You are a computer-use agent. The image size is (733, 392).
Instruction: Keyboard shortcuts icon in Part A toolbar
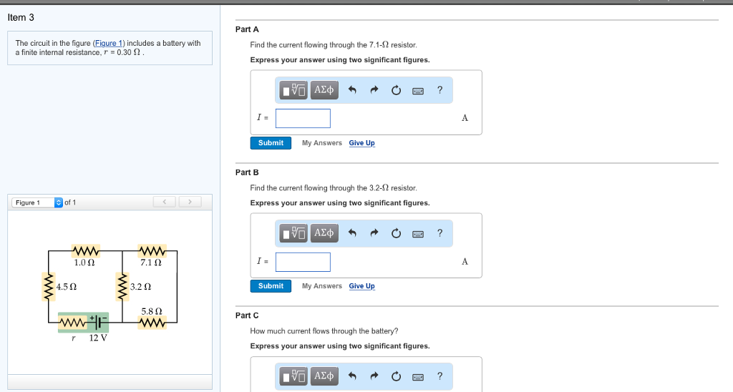point(418,91)
